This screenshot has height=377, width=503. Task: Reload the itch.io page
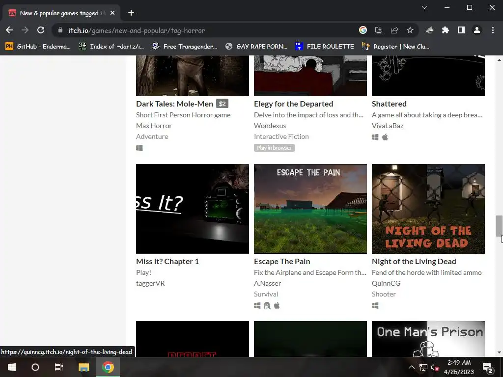coord(41,30)
